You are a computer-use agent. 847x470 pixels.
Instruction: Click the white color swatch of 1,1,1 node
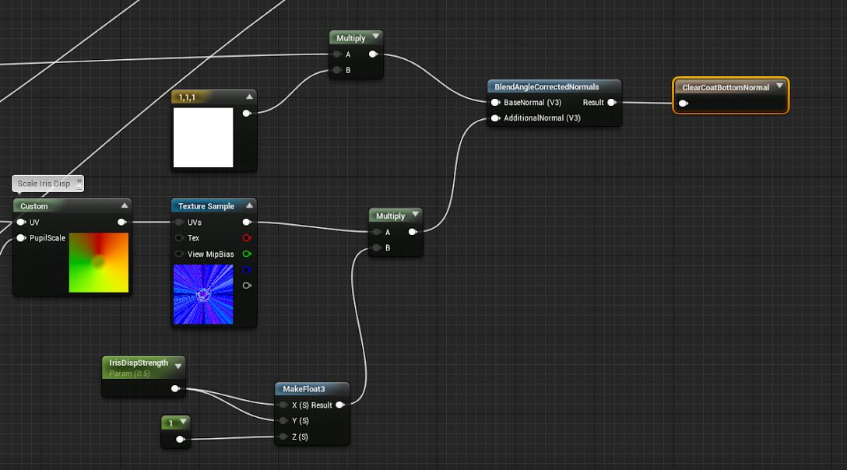click(203, 138)
